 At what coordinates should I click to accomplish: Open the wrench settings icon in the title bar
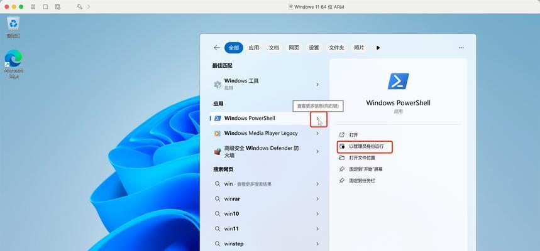80,6
